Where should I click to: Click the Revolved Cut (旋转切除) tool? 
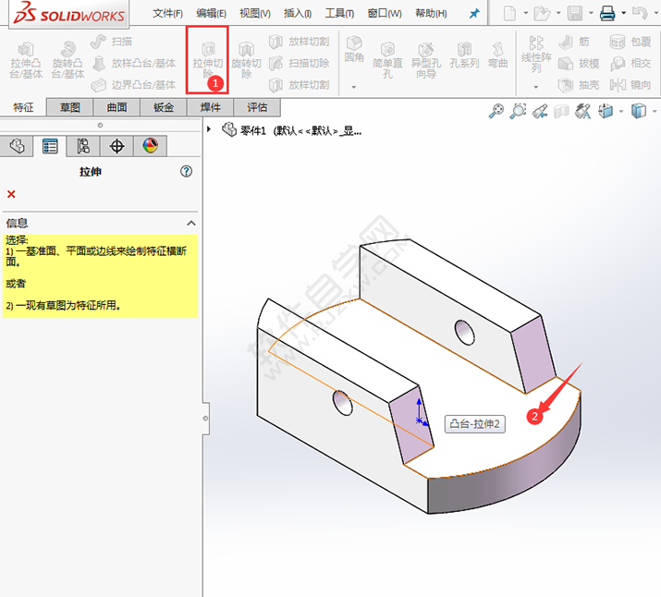pos(246,60)
